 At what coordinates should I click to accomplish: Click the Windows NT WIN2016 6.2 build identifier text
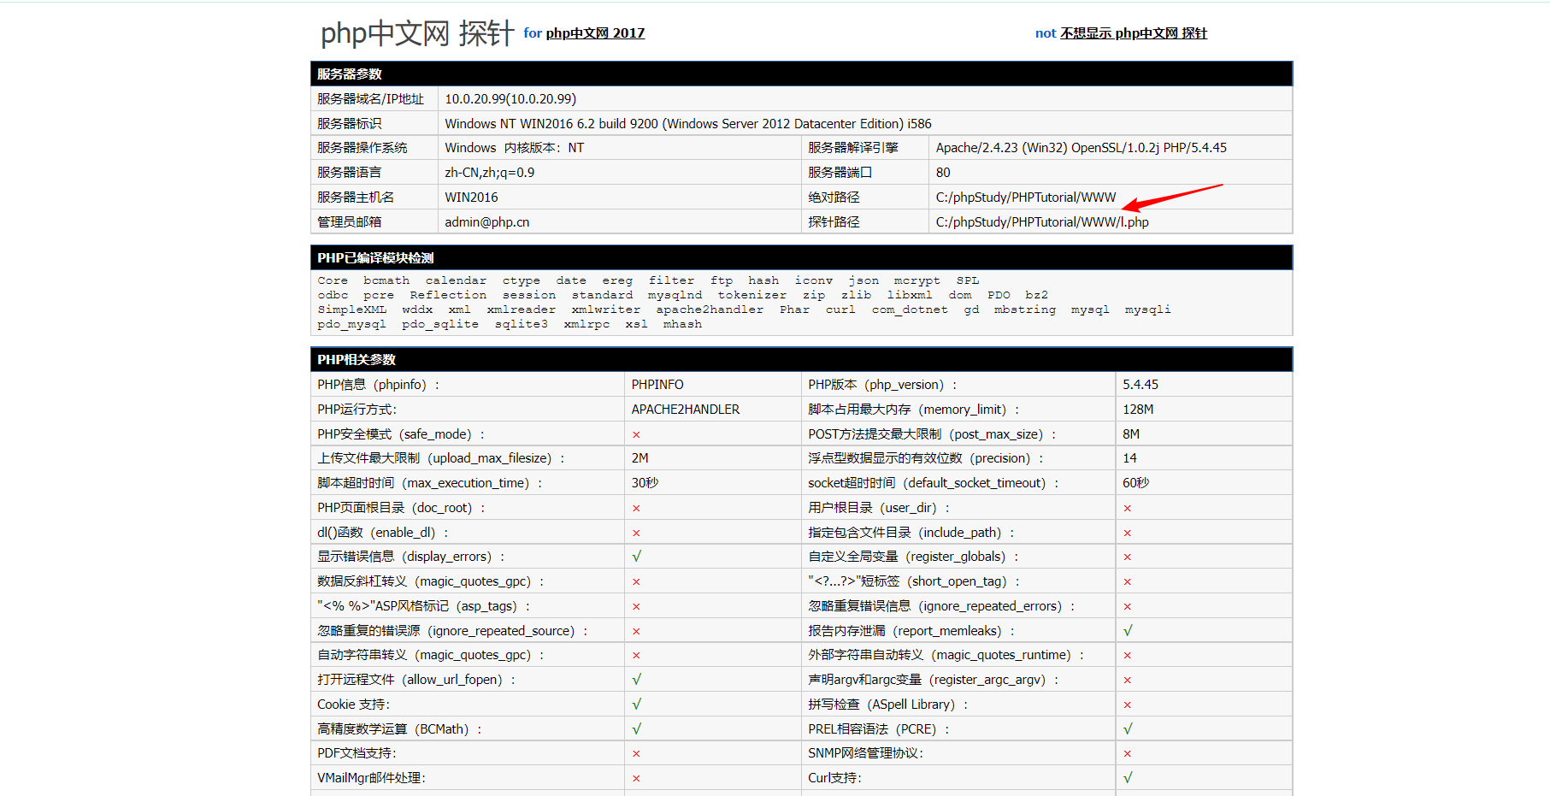coord(688,124)
